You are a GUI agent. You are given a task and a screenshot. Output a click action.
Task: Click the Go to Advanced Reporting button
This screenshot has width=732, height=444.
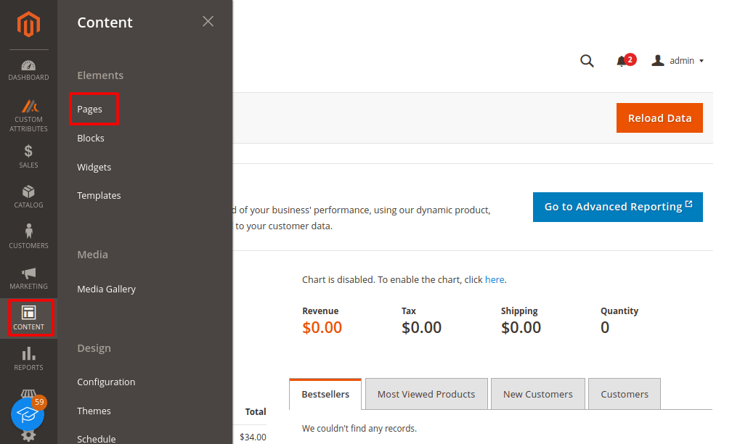pos(617,207)
